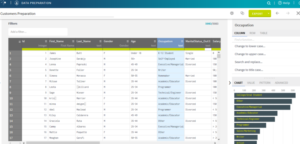Click the horizontal scrollbar left arrow
Image resolution: width=300 pixels, height=144 pixels.
coord(24,143)
